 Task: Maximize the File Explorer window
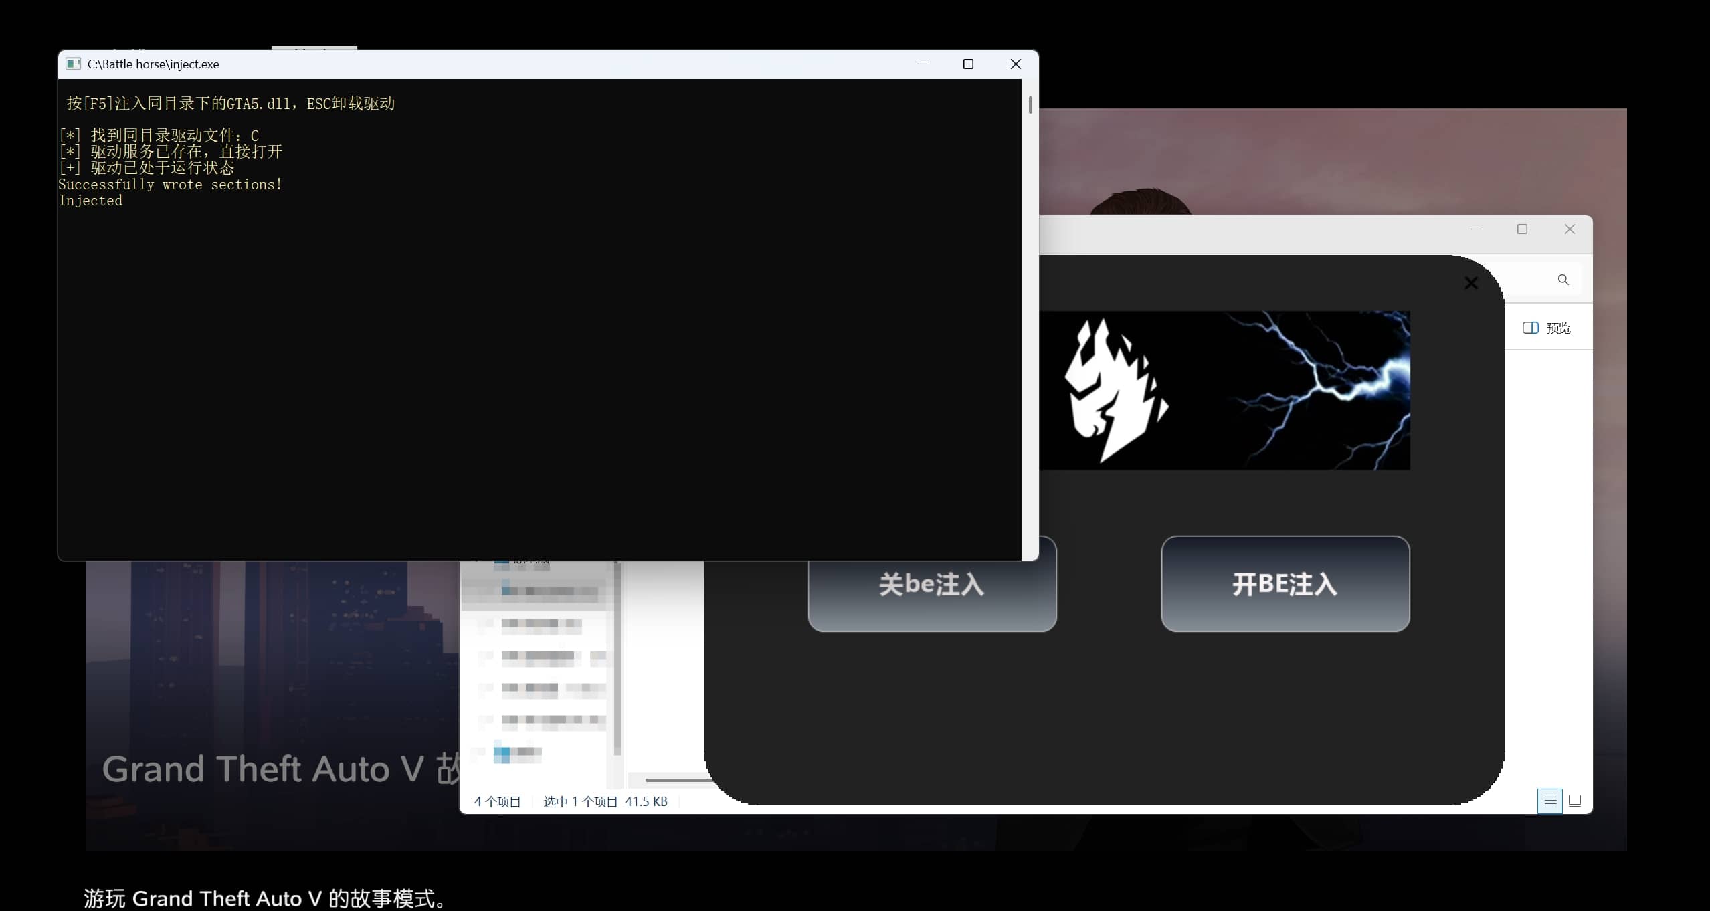pos(1522,229)
